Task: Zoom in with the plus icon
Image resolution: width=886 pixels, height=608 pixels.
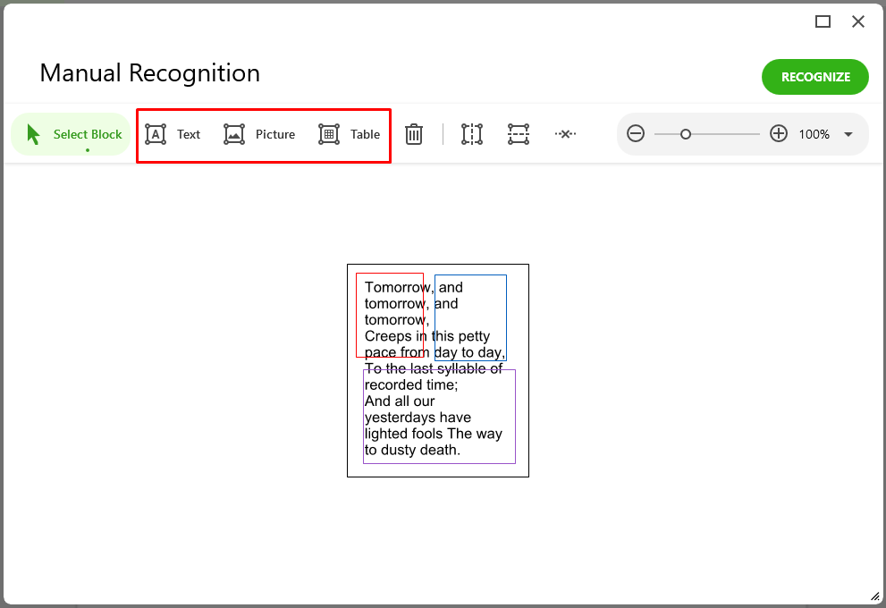Action: (779, 134)
